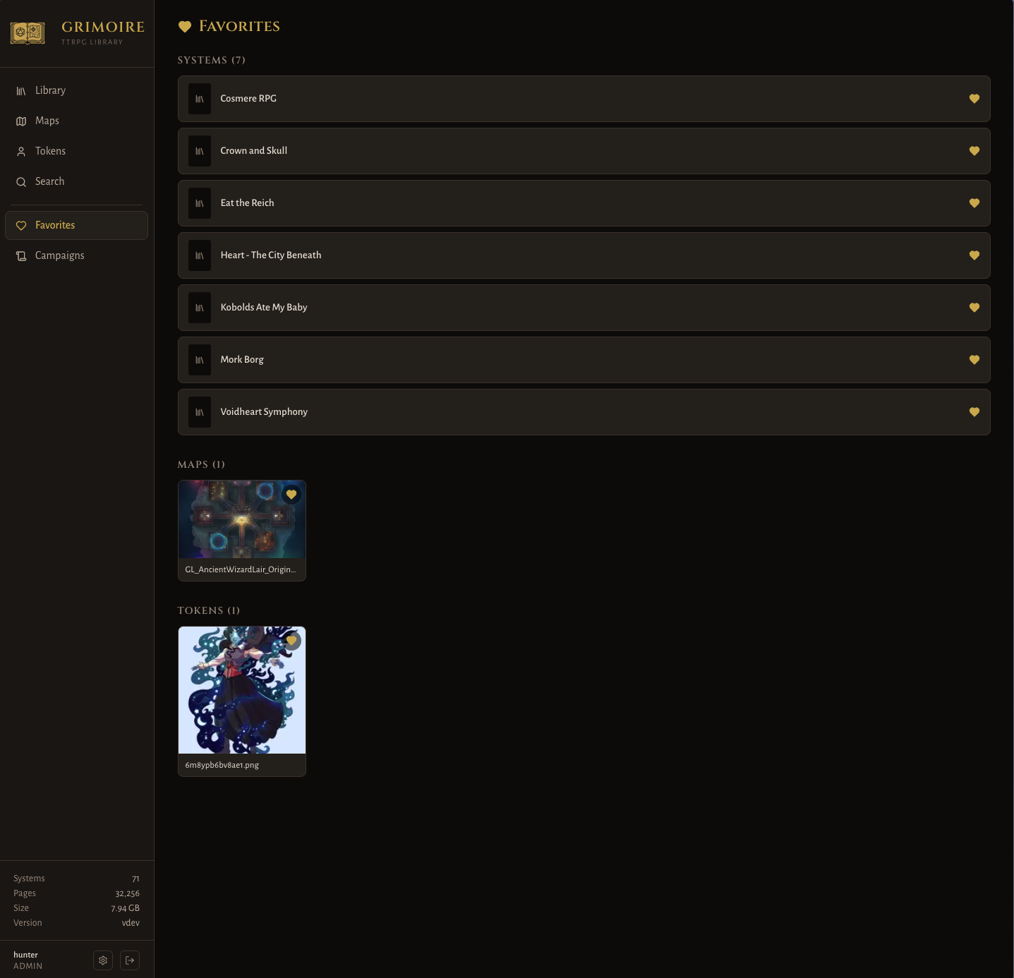Open the Campaigns page
1014x978 pixels.
tap(76, 256)
